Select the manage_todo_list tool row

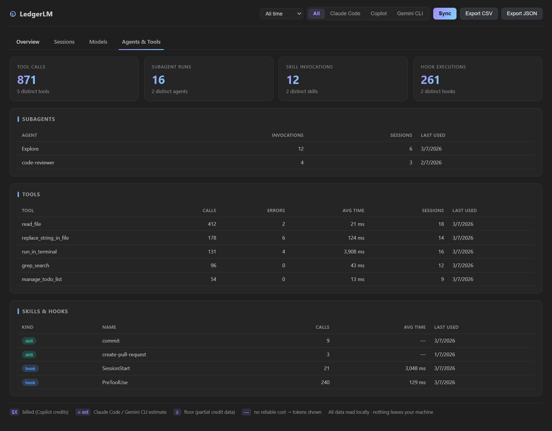(x=276, y=279)
